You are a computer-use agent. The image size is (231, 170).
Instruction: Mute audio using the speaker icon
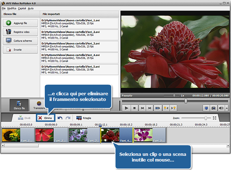point(221,108)
